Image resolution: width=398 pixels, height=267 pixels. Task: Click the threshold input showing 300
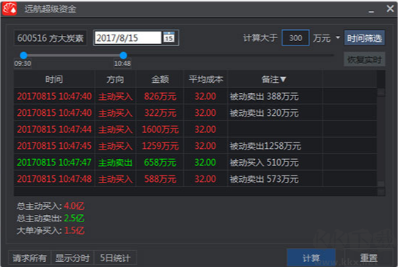[x=295, y=38]
